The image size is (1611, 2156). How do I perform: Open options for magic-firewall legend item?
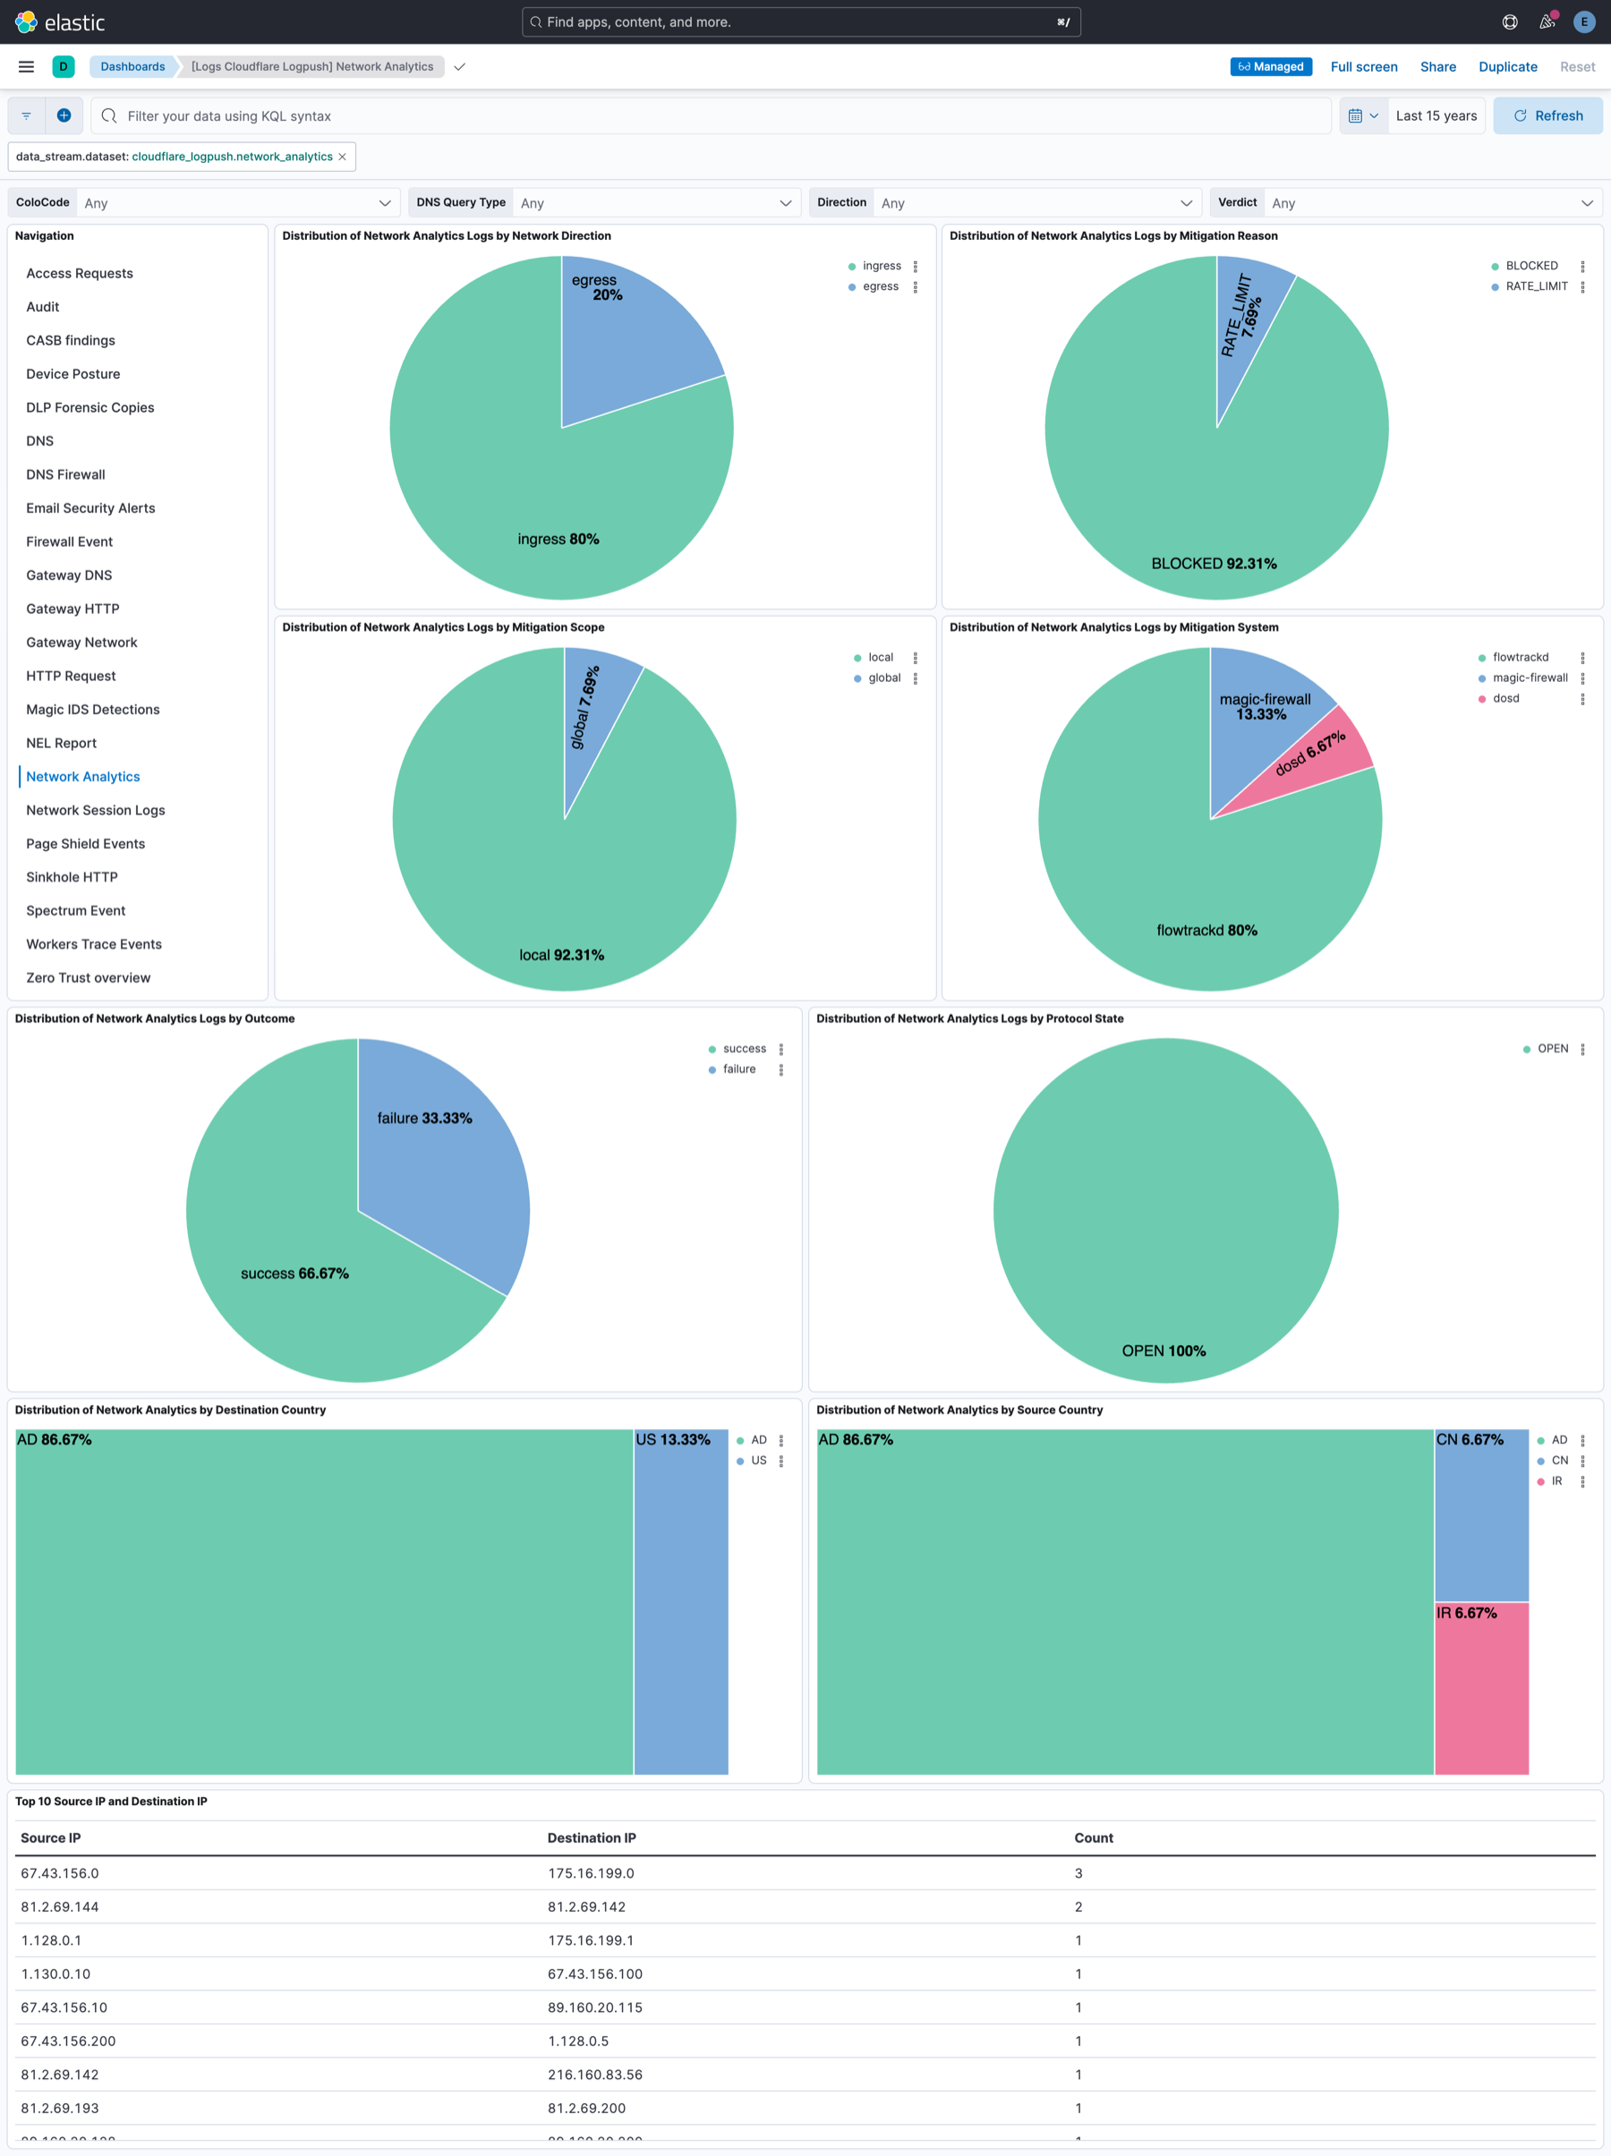coord(1582,678)
